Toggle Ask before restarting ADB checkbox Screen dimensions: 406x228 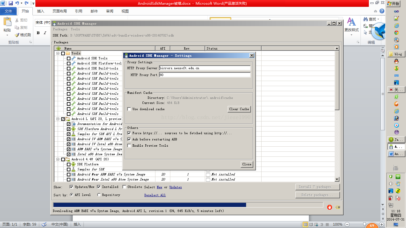(x=129, y=140)
